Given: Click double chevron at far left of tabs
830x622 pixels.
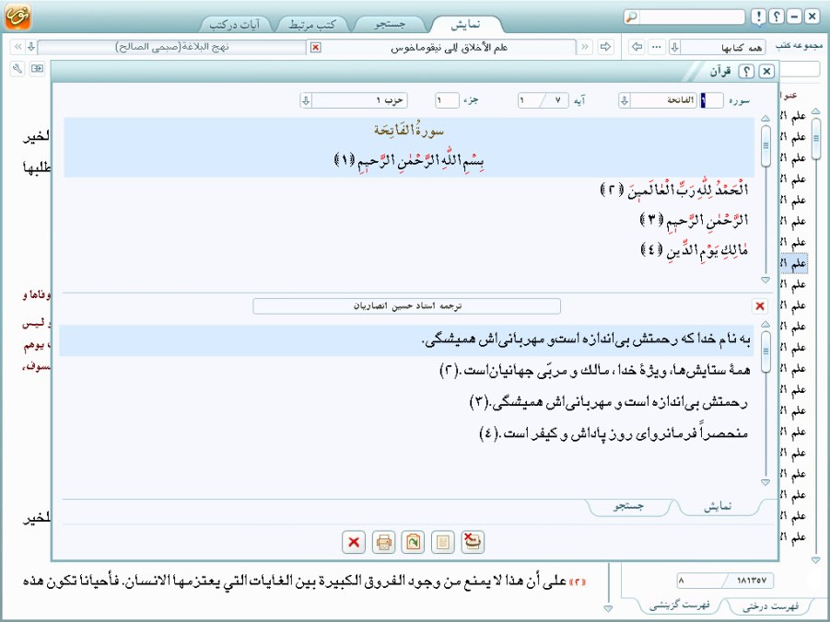Looking at the screenshot, I should [18, 47].
